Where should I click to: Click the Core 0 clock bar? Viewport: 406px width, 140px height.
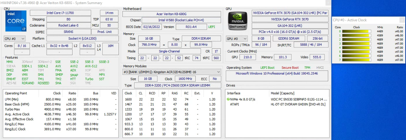click(357, 32)
